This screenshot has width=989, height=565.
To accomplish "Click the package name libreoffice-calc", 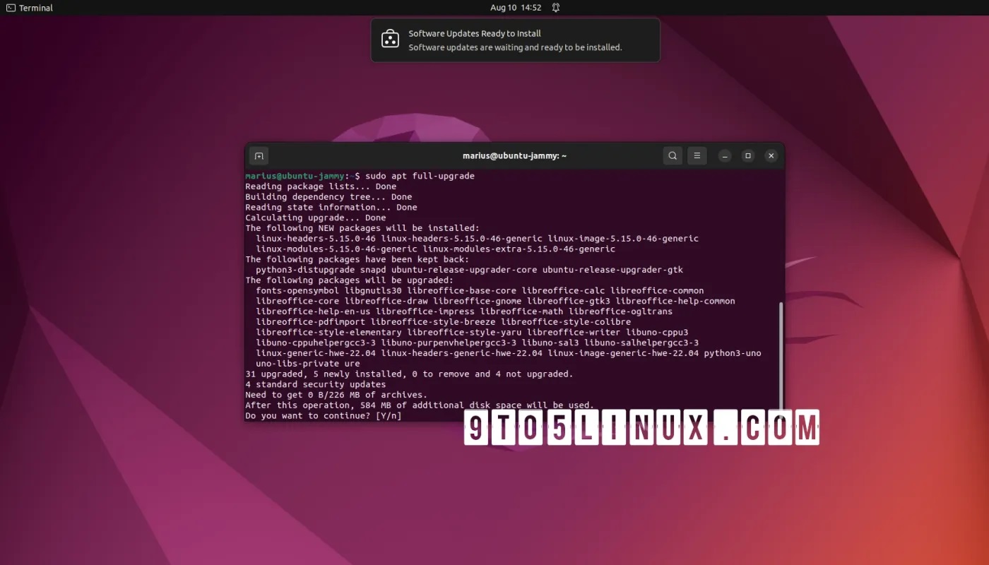I will click(x=565, y=290).
